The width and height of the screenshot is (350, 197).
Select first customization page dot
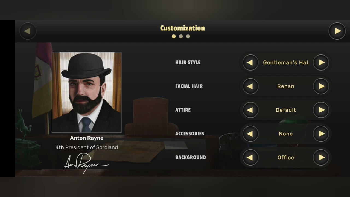coord(174,36)
